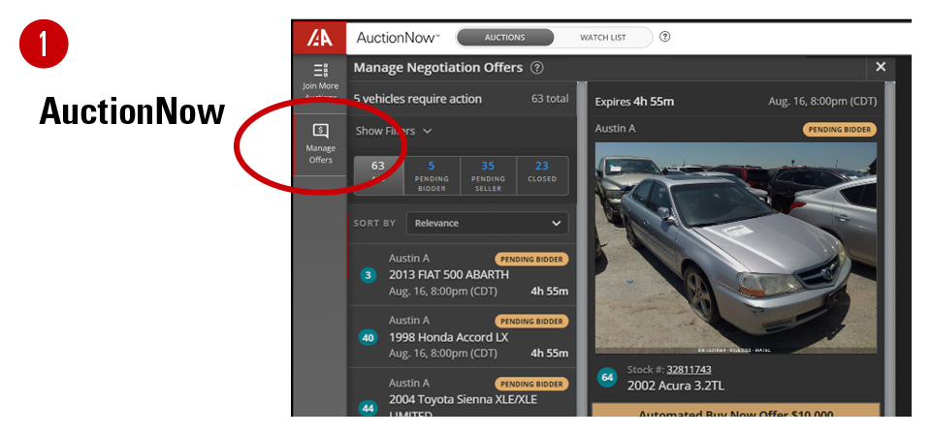The image size is (931, 436).
Task: Select the Closed 23 tab
Action: (542, 175)
